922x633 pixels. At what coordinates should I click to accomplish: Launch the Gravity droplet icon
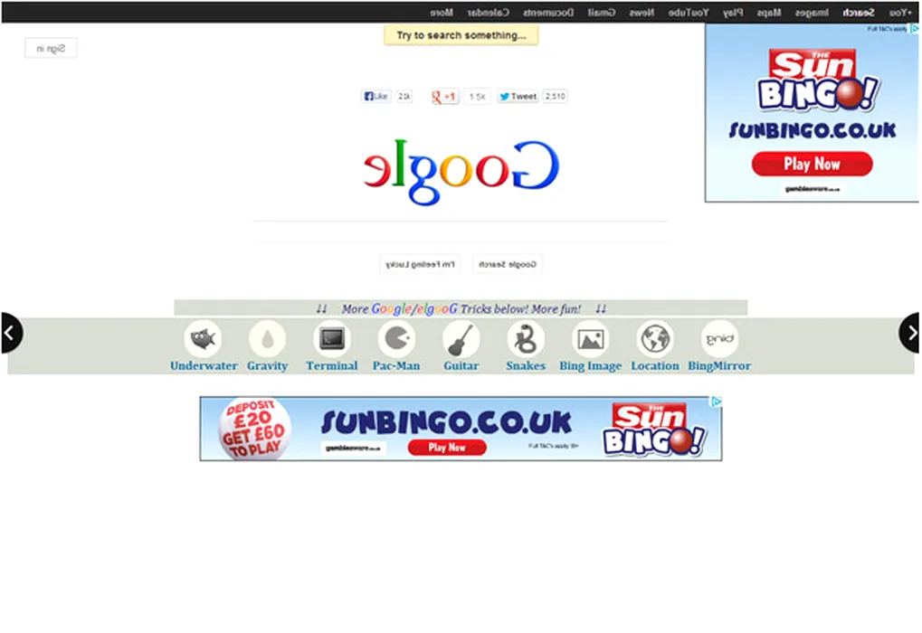[x=267, y=340]
